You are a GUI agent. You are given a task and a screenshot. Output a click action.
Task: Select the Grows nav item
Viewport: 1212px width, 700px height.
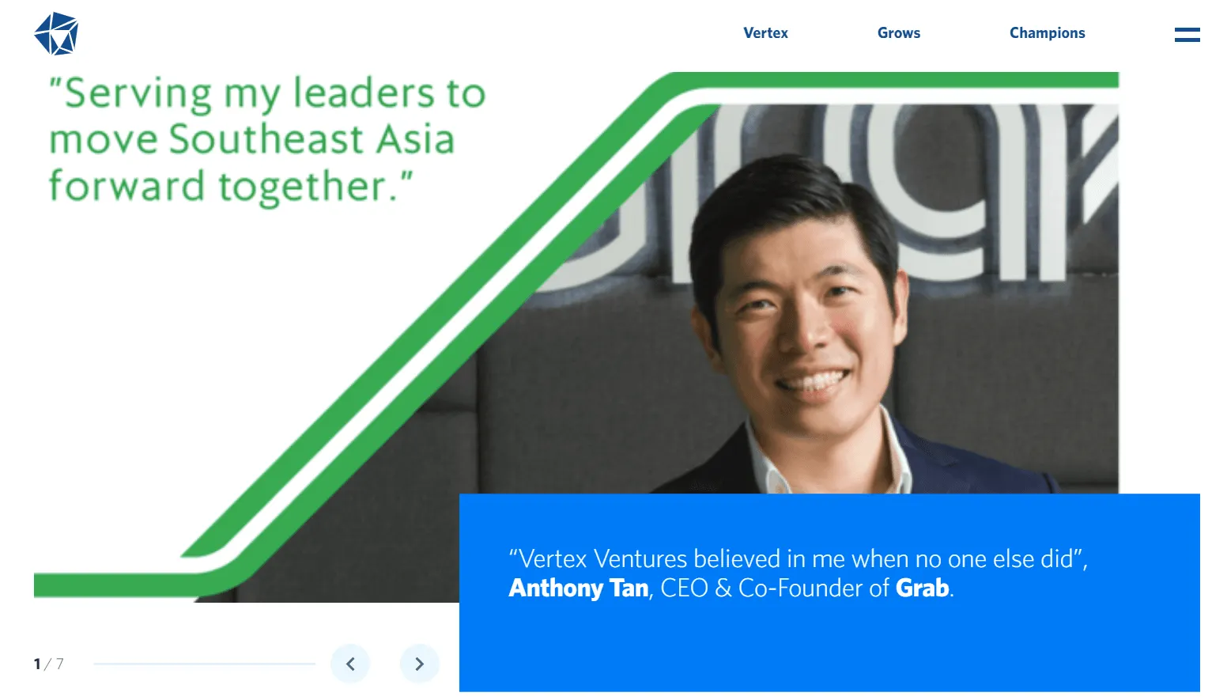click(x=899, y=32)
